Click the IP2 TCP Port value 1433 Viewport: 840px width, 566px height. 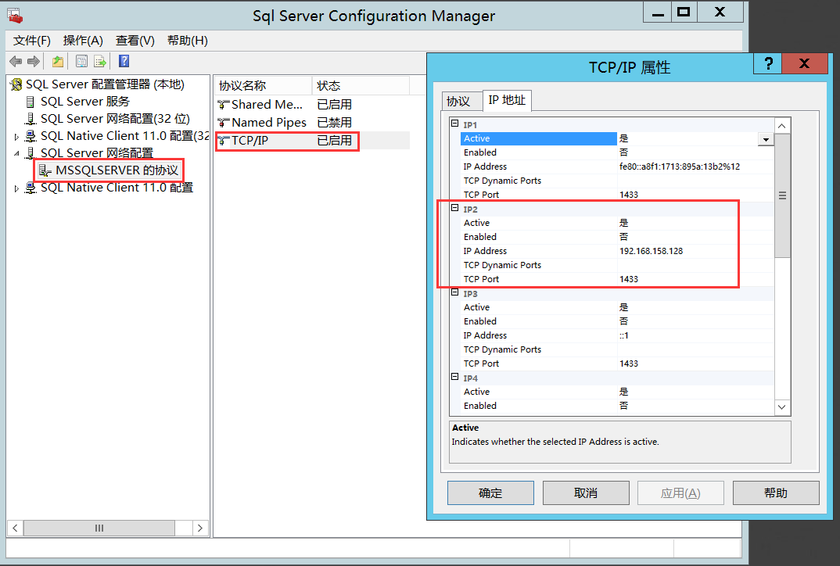[x=628, y=279]
